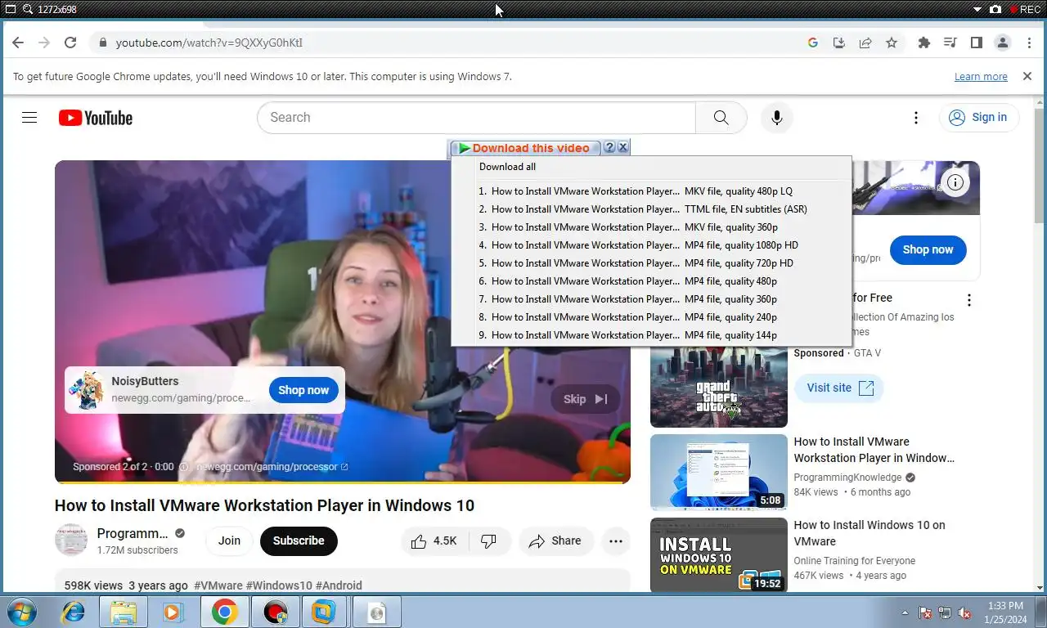Click the Chrome address bar URL

209,43
